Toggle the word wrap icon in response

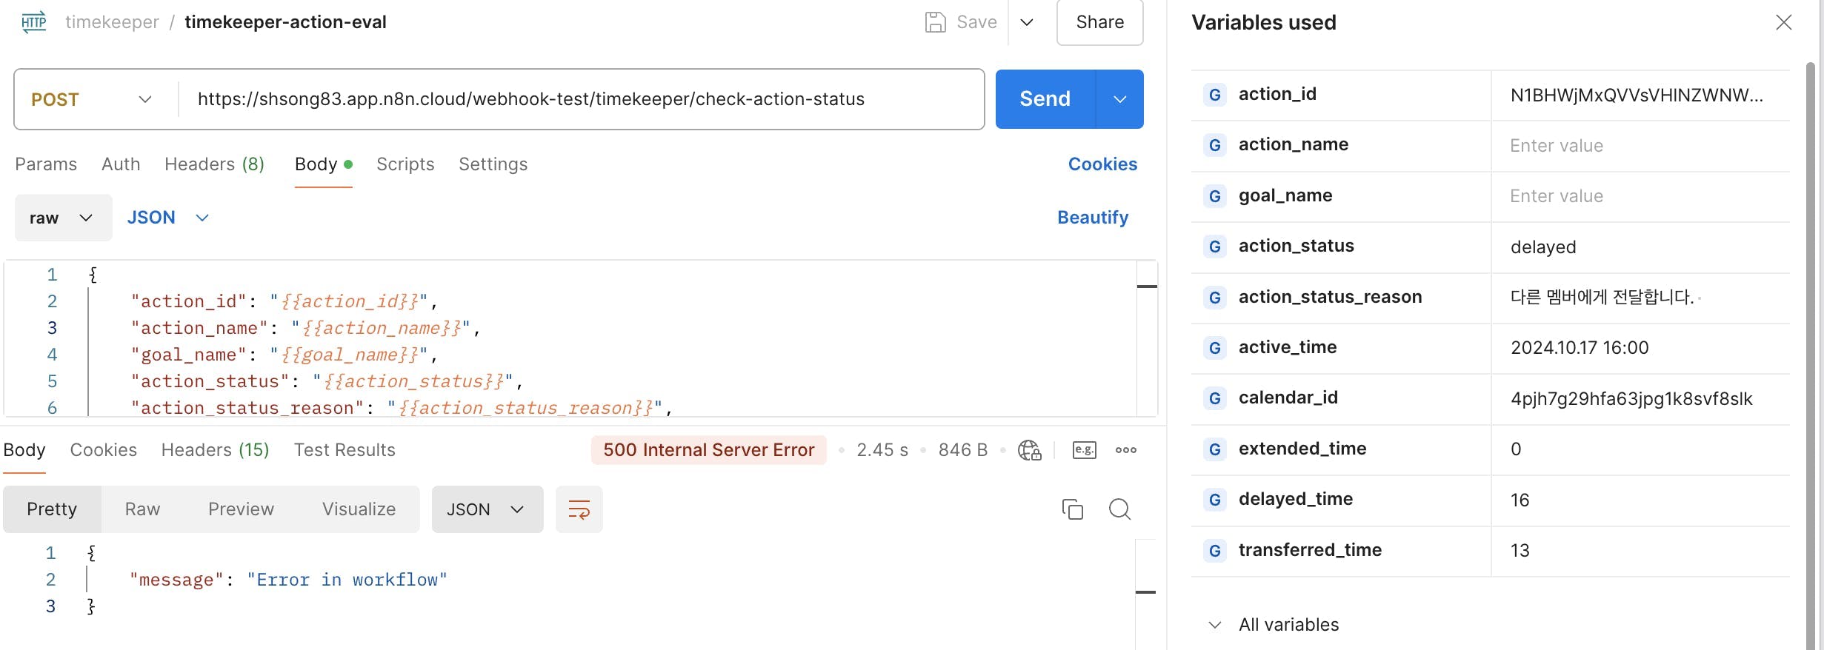tap(579, 509)
